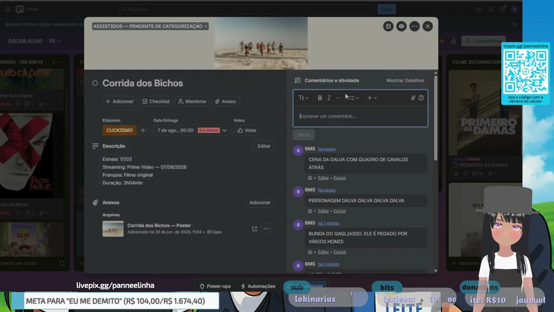This screenshot has width=554, height=312.
Task: Open the insert plus dropdown in editor
Action: pyautogui.click(x=372, y=98)
